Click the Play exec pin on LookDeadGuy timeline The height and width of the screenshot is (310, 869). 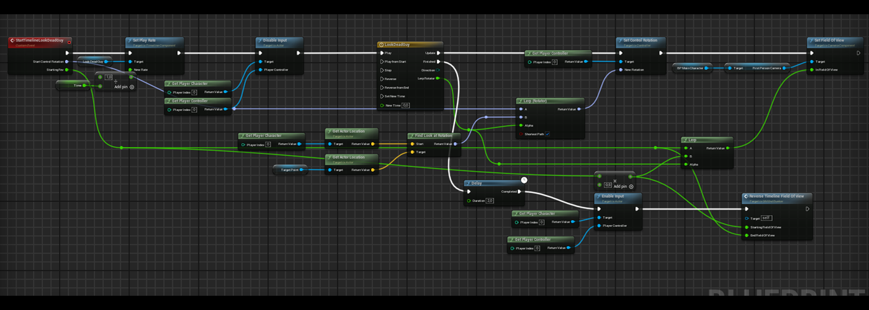tap(381, 53)
